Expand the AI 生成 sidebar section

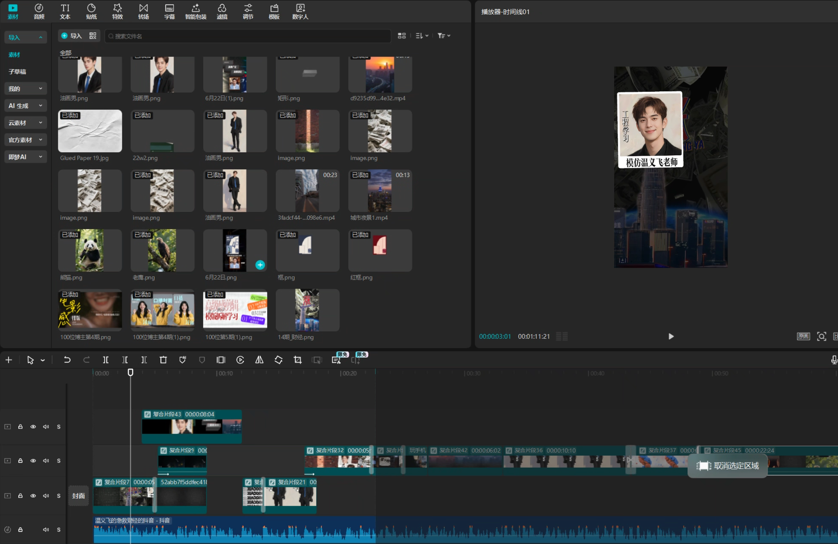point(26,106)
